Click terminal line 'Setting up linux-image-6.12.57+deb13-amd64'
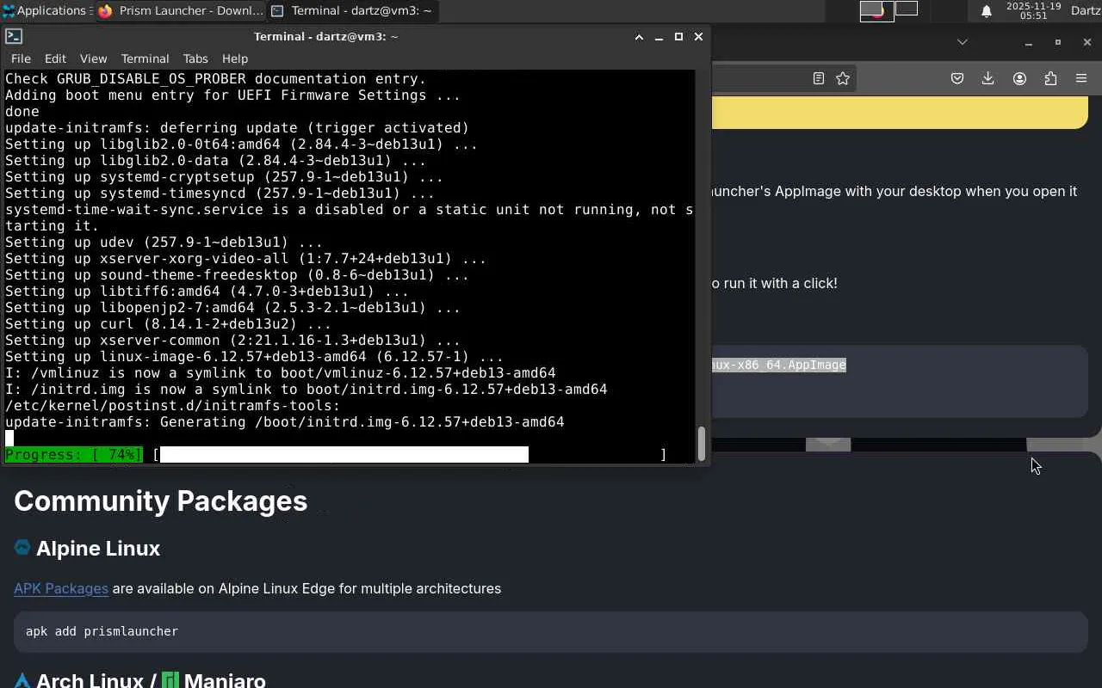Viewport: 1102px width, 688px height. tap(254, 357)
